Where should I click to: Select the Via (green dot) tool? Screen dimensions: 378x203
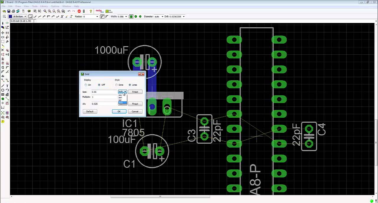click(3, 99)
